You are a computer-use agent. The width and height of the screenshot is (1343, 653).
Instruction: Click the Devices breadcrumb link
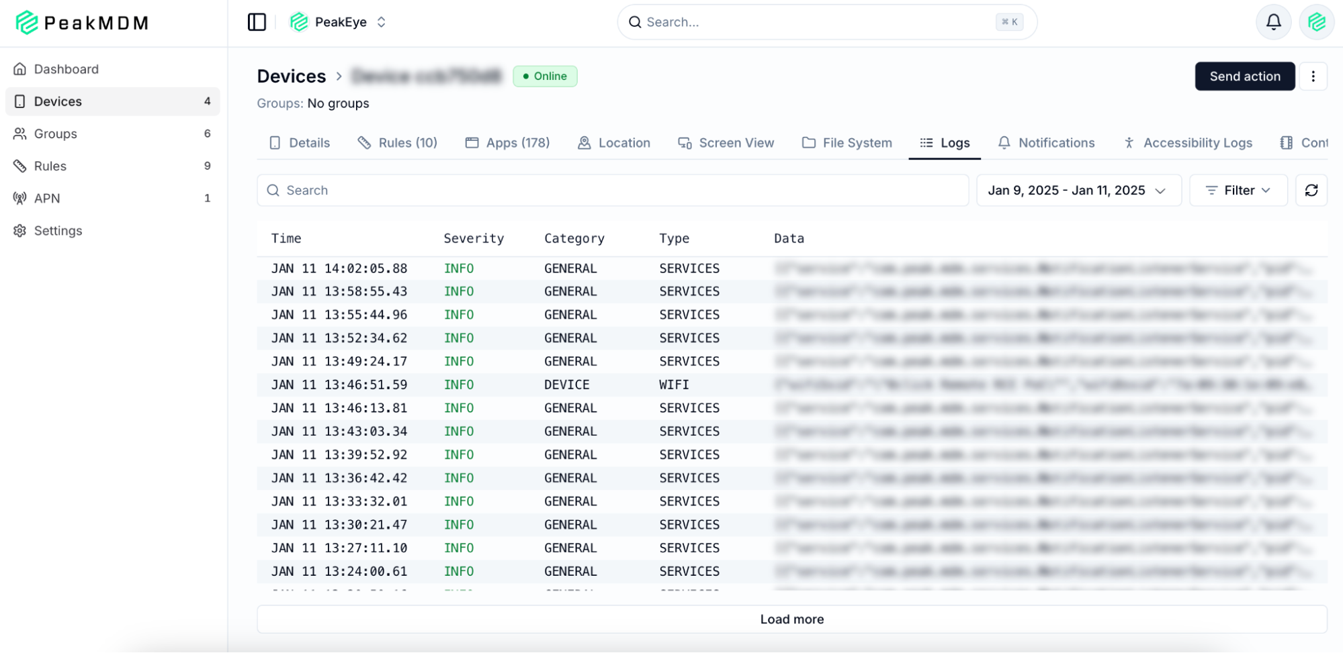(292, 77)
